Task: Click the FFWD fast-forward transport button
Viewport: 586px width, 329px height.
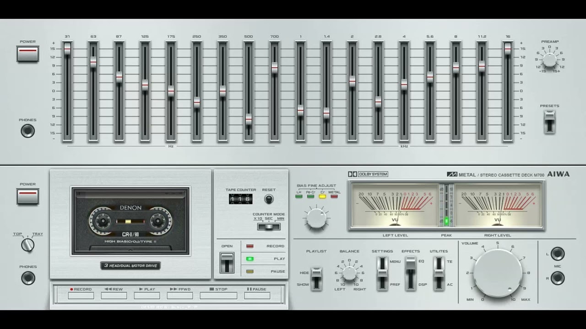Action: (180, 296)
